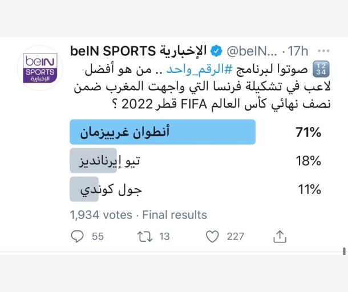Like the tweet with the heart icon
This screenshot has width=348, height=292.
click(212, 236)
